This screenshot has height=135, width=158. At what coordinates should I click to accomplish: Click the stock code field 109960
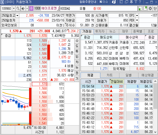[6, 8]
